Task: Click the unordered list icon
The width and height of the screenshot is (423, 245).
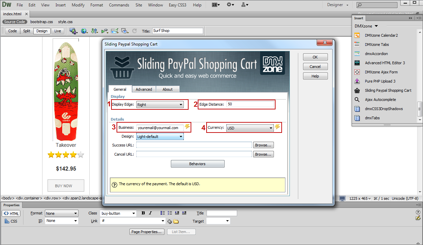Action: click(163, 213)
